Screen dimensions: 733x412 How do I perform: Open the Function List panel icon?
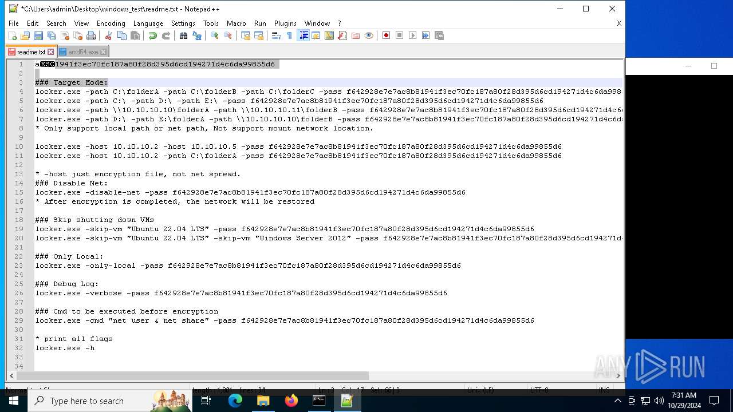click(x=342, y=35)
